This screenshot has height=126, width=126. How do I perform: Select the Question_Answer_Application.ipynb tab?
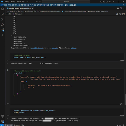(x=20, y=8)
